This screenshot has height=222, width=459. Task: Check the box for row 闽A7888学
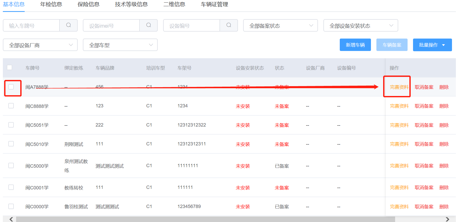(x=11, y=87)
